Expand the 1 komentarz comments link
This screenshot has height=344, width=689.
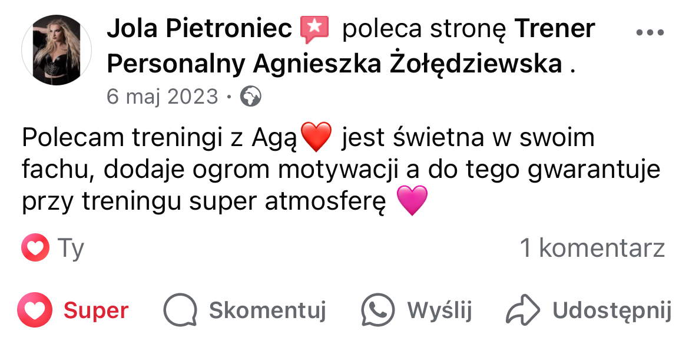[592, 249]
